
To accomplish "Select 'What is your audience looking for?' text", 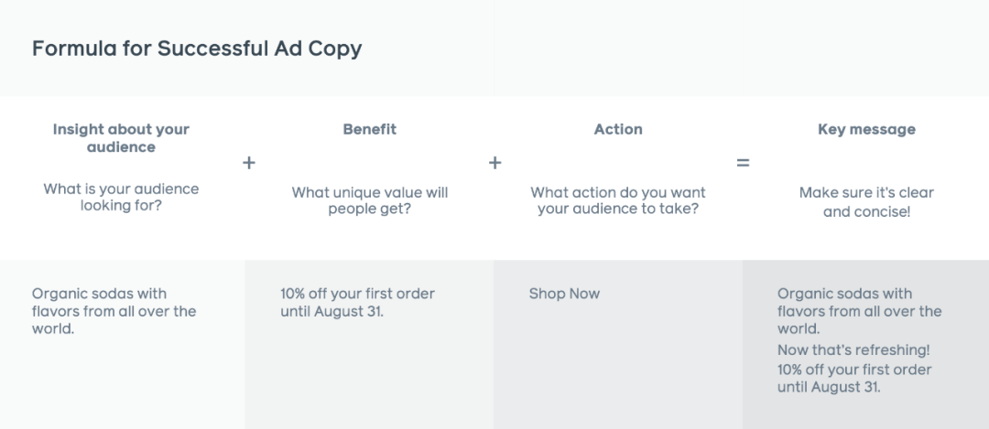I will [121, 198].
